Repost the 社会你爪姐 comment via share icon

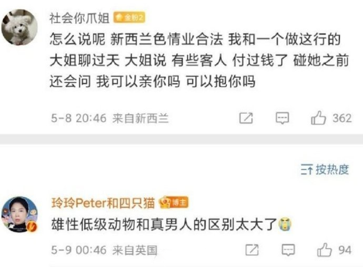coord(246,118)
